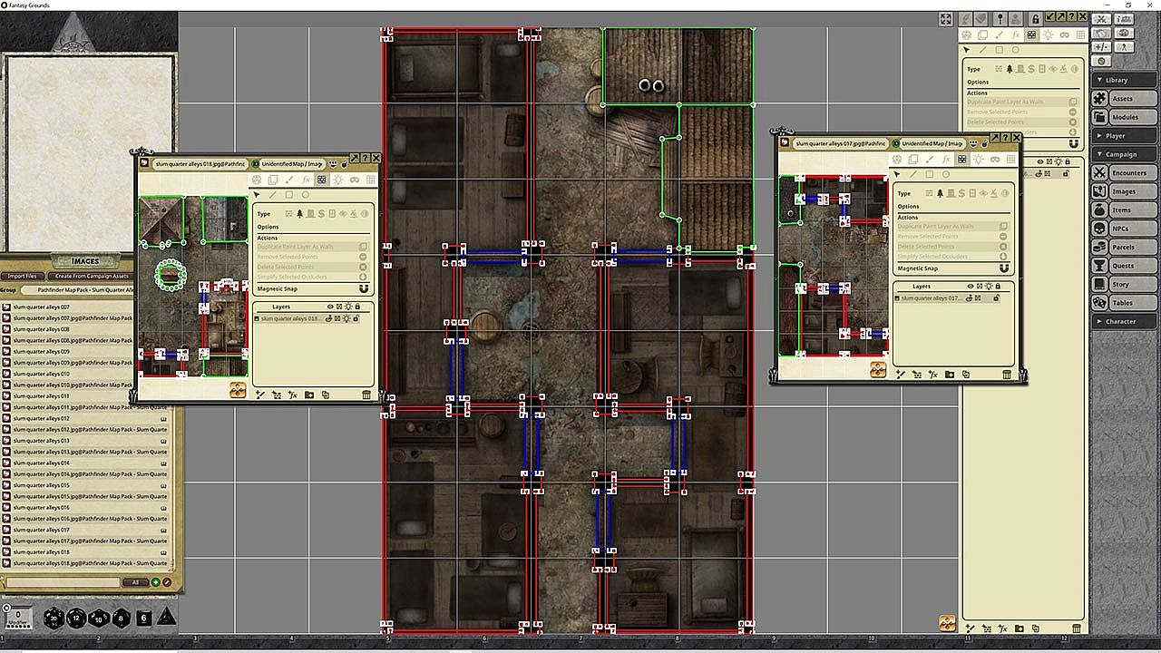Screen dimensions: 1161x653
Task: Roll the d10 die
Action: pyautogui.click(x=99, y=619)
